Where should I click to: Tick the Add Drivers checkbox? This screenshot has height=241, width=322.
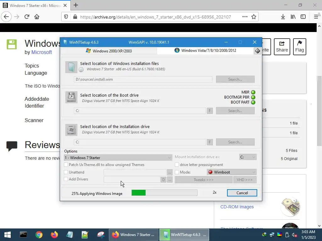coord(66,179)
